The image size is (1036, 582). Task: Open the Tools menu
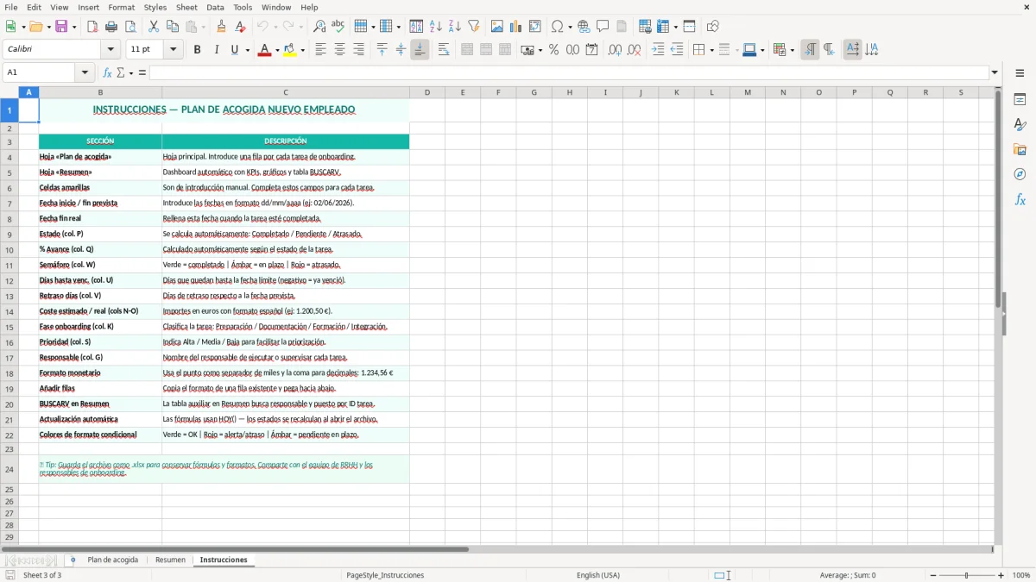pos(243,7)
